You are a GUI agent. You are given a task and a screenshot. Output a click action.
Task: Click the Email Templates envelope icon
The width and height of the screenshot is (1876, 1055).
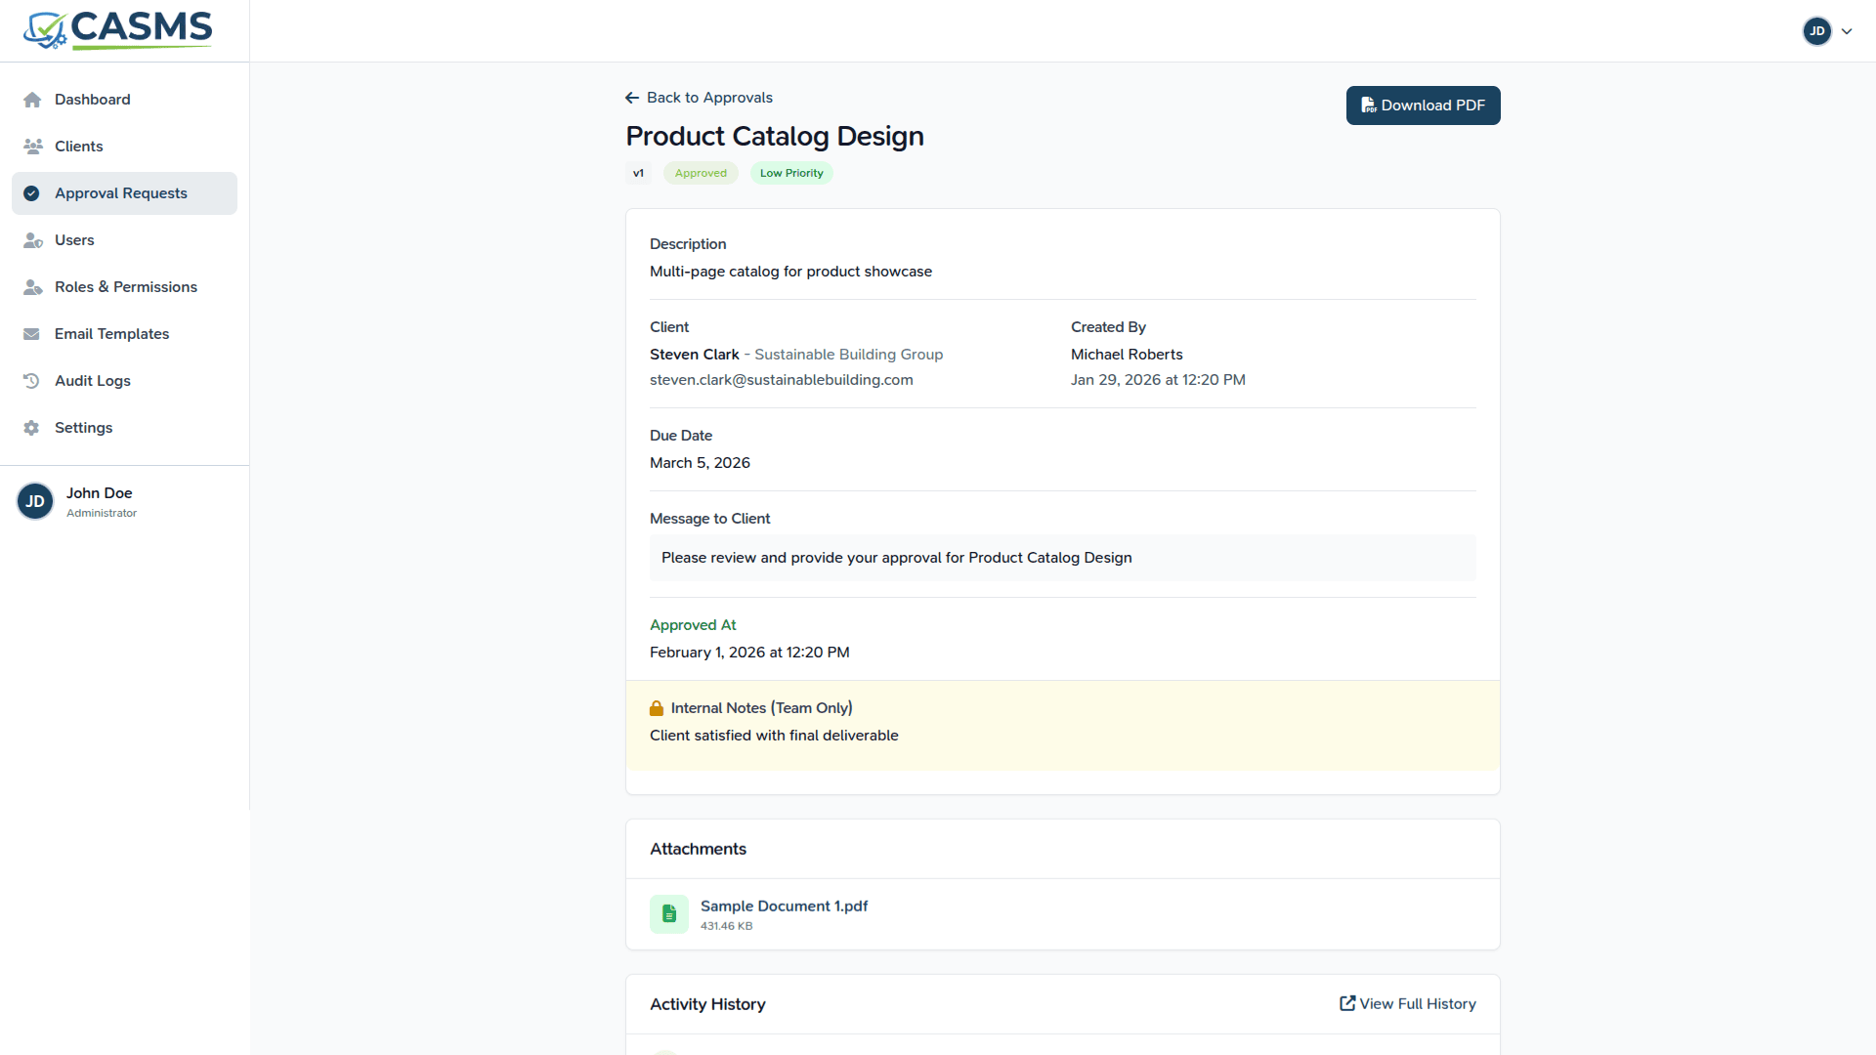[32, 334]
